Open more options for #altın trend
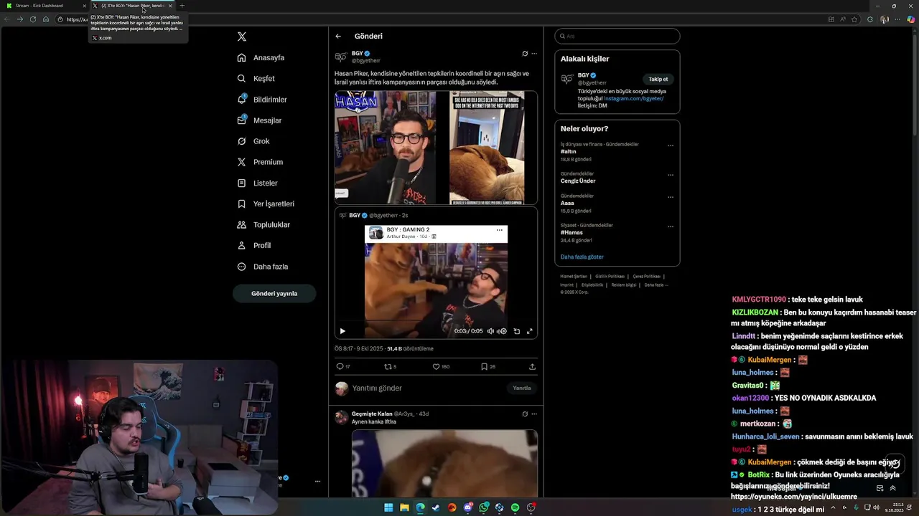The width and height of the screenshot is (919, 516). [671, 145]
